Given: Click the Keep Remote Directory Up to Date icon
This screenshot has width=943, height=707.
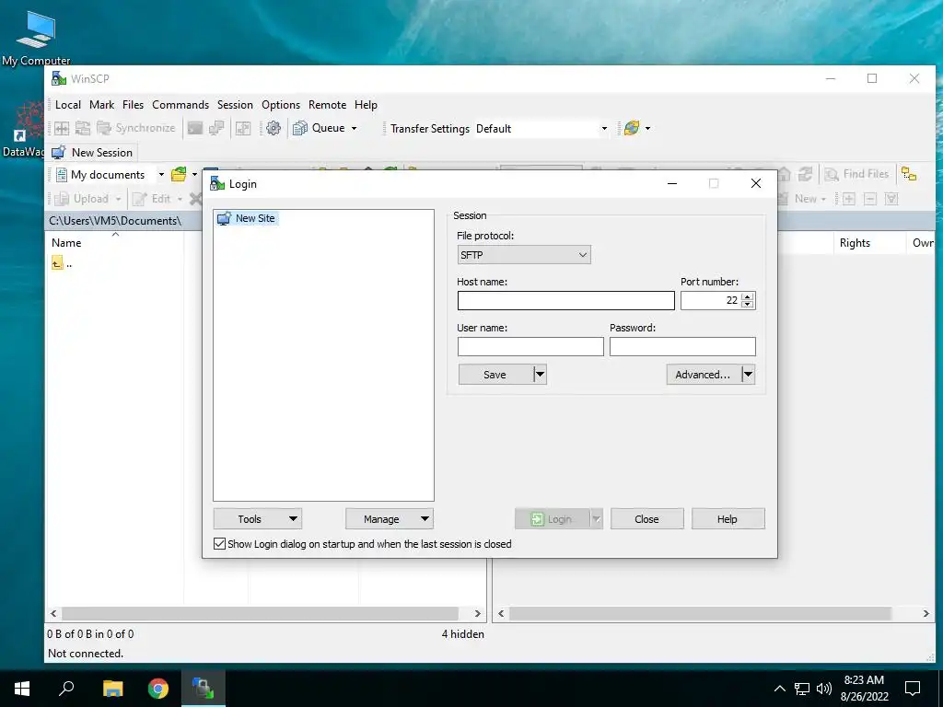Looking at the screenshot, I should (83, 128).
